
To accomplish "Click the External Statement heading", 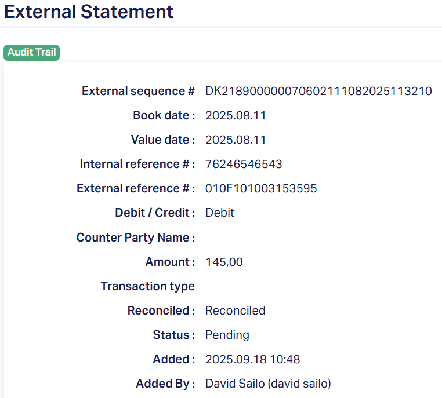I will 89,12.
